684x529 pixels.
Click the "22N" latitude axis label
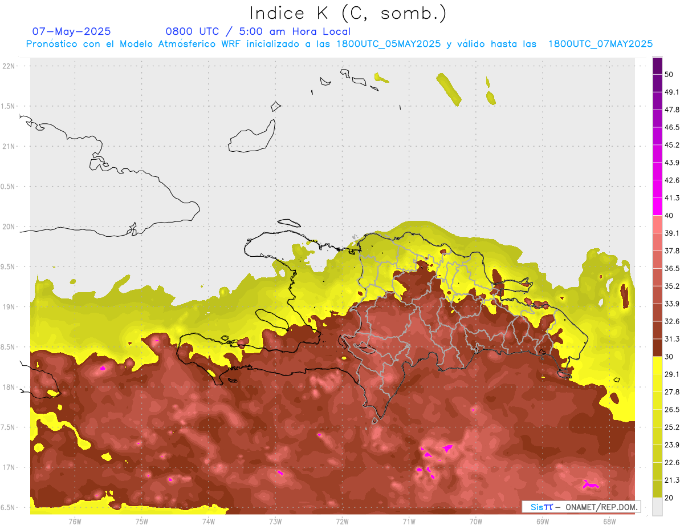click(9, 66)
